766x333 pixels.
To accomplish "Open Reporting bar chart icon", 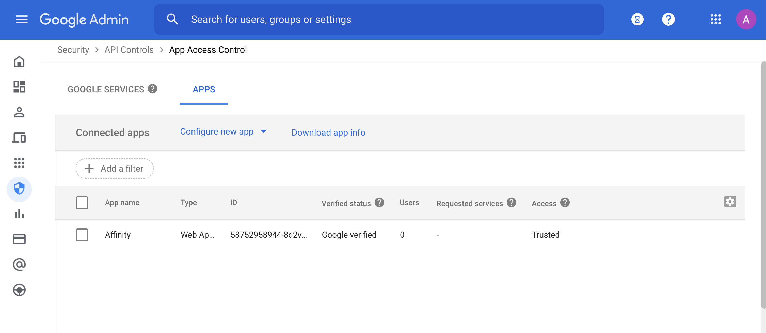I will (x=19, y=214).
